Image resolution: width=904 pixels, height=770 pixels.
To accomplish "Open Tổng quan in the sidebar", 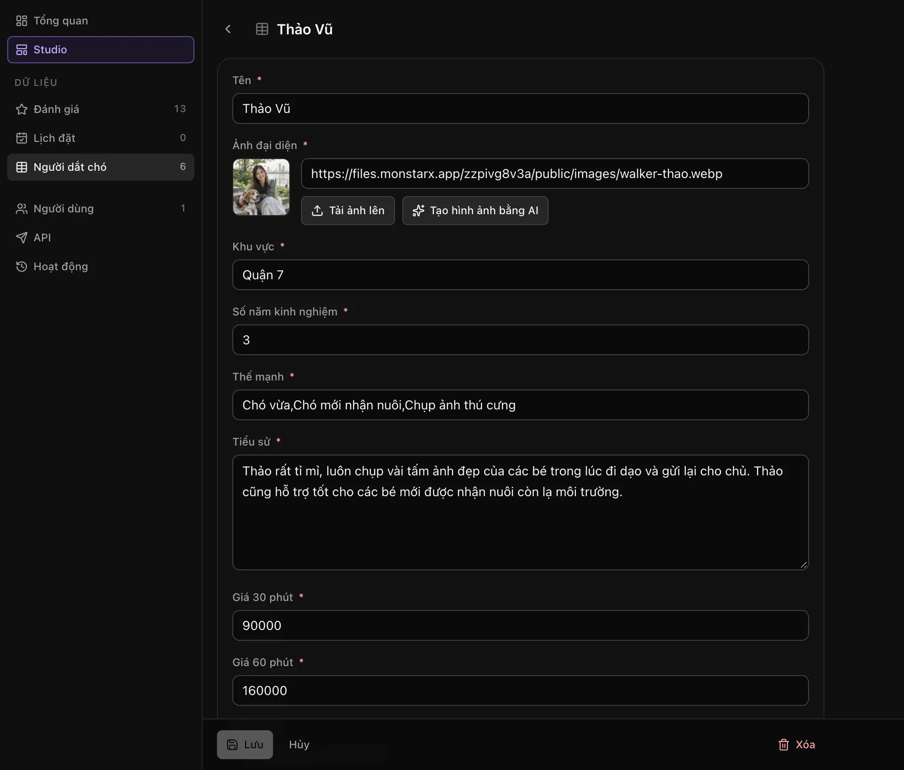I will pyautogui.click(x=100, y=21).
